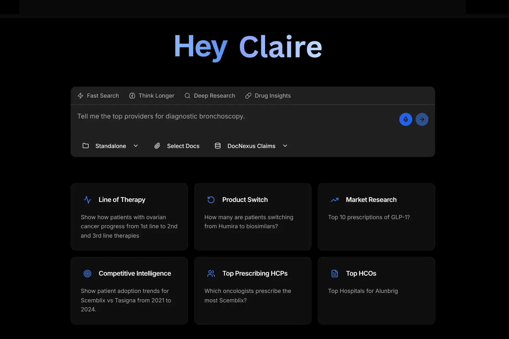Click the folder icon beside Standalone

click(x=85, y=146)
